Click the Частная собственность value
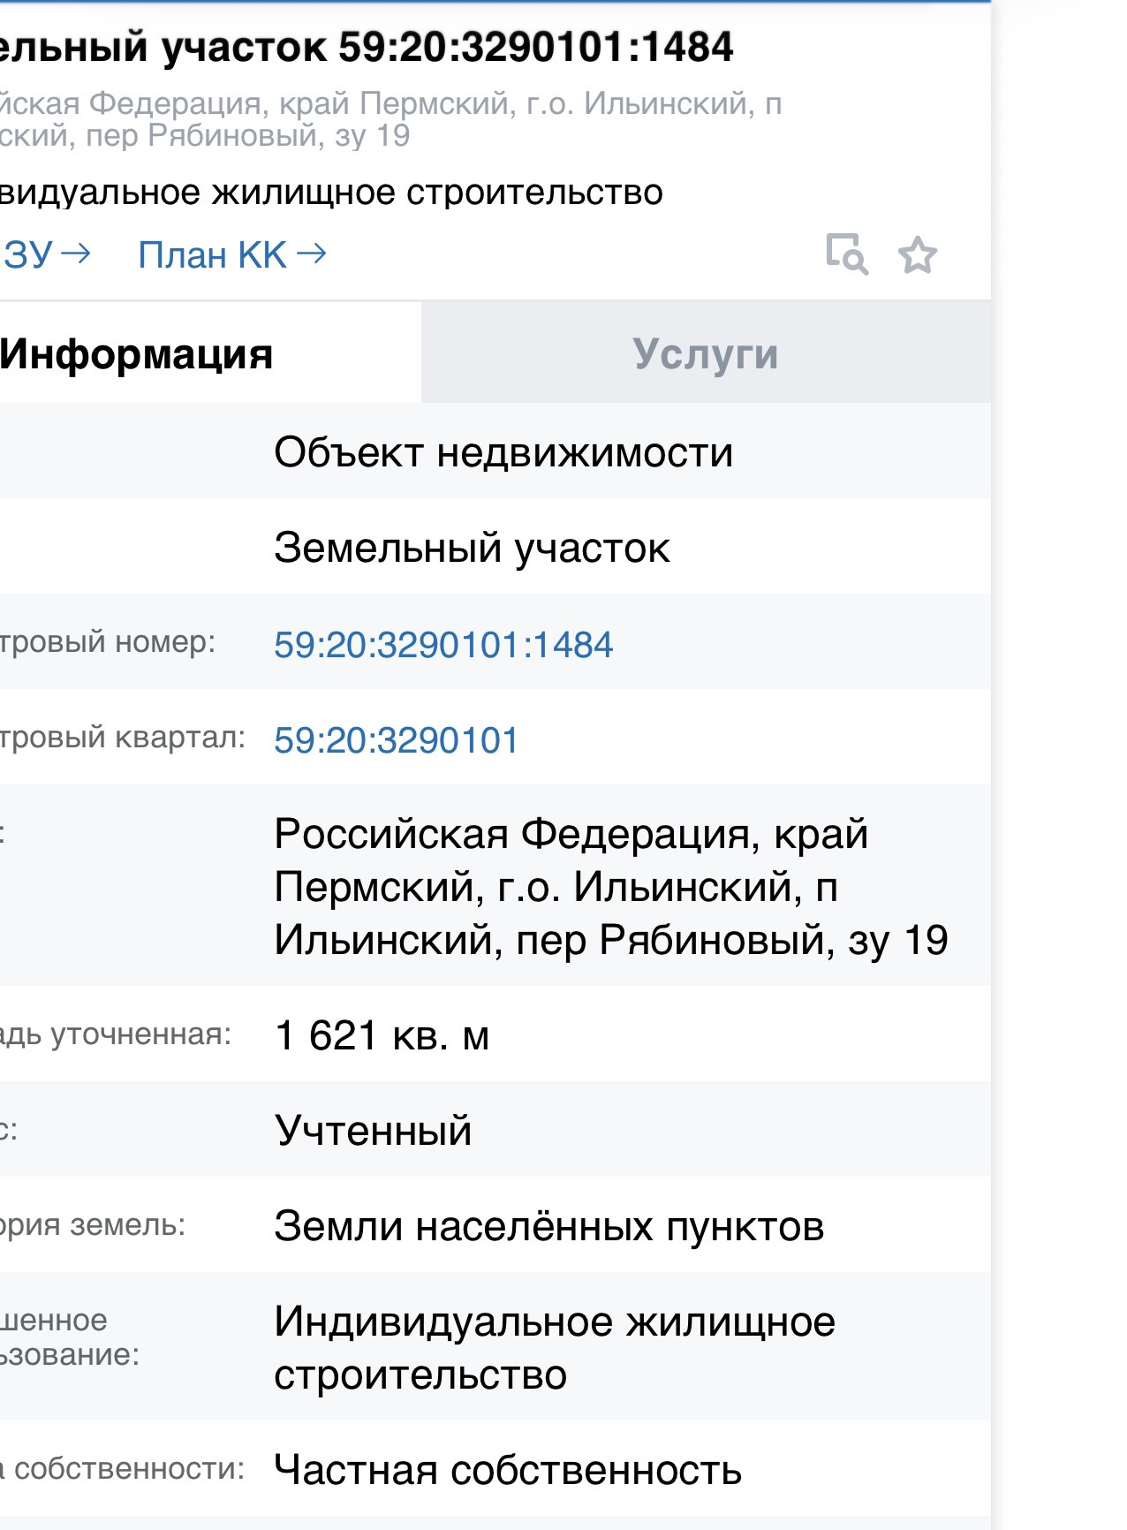Viewport: 1127px width, 1530px height. coord(508,1470)
